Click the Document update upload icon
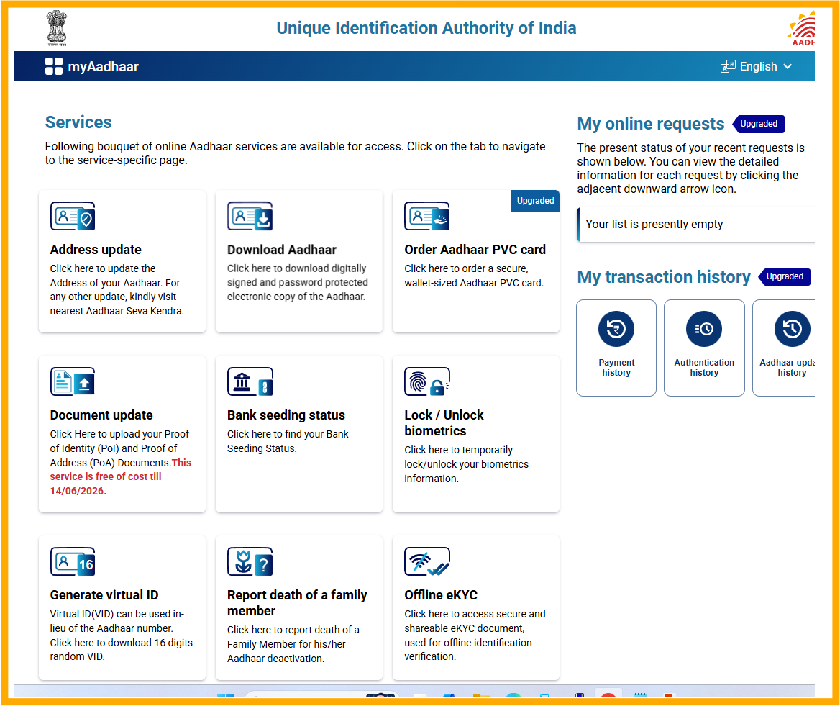Image resolution: width=840 pixels, height=706 pixels. point(73,381)
